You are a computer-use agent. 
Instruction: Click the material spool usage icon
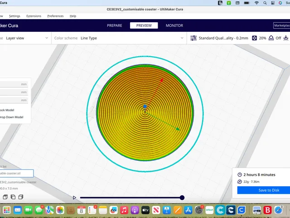240,182
